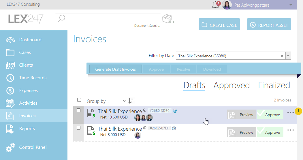Viewport: 303px width, 160px height.
Task: Click the #26C2-07EF invoice tag
Action: [x=159, y=128]
